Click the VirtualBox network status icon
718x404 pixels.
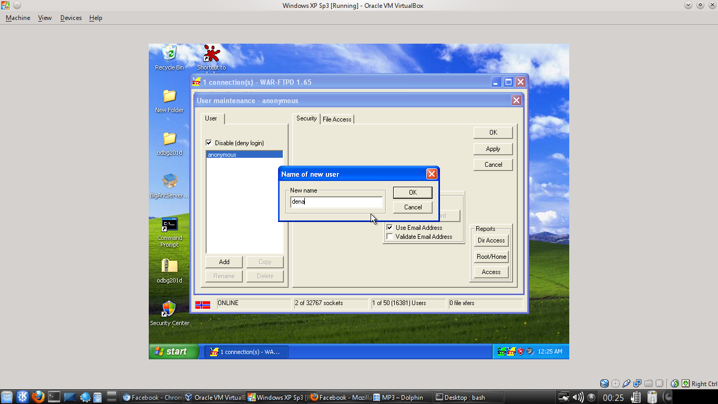tap(638, 383)
